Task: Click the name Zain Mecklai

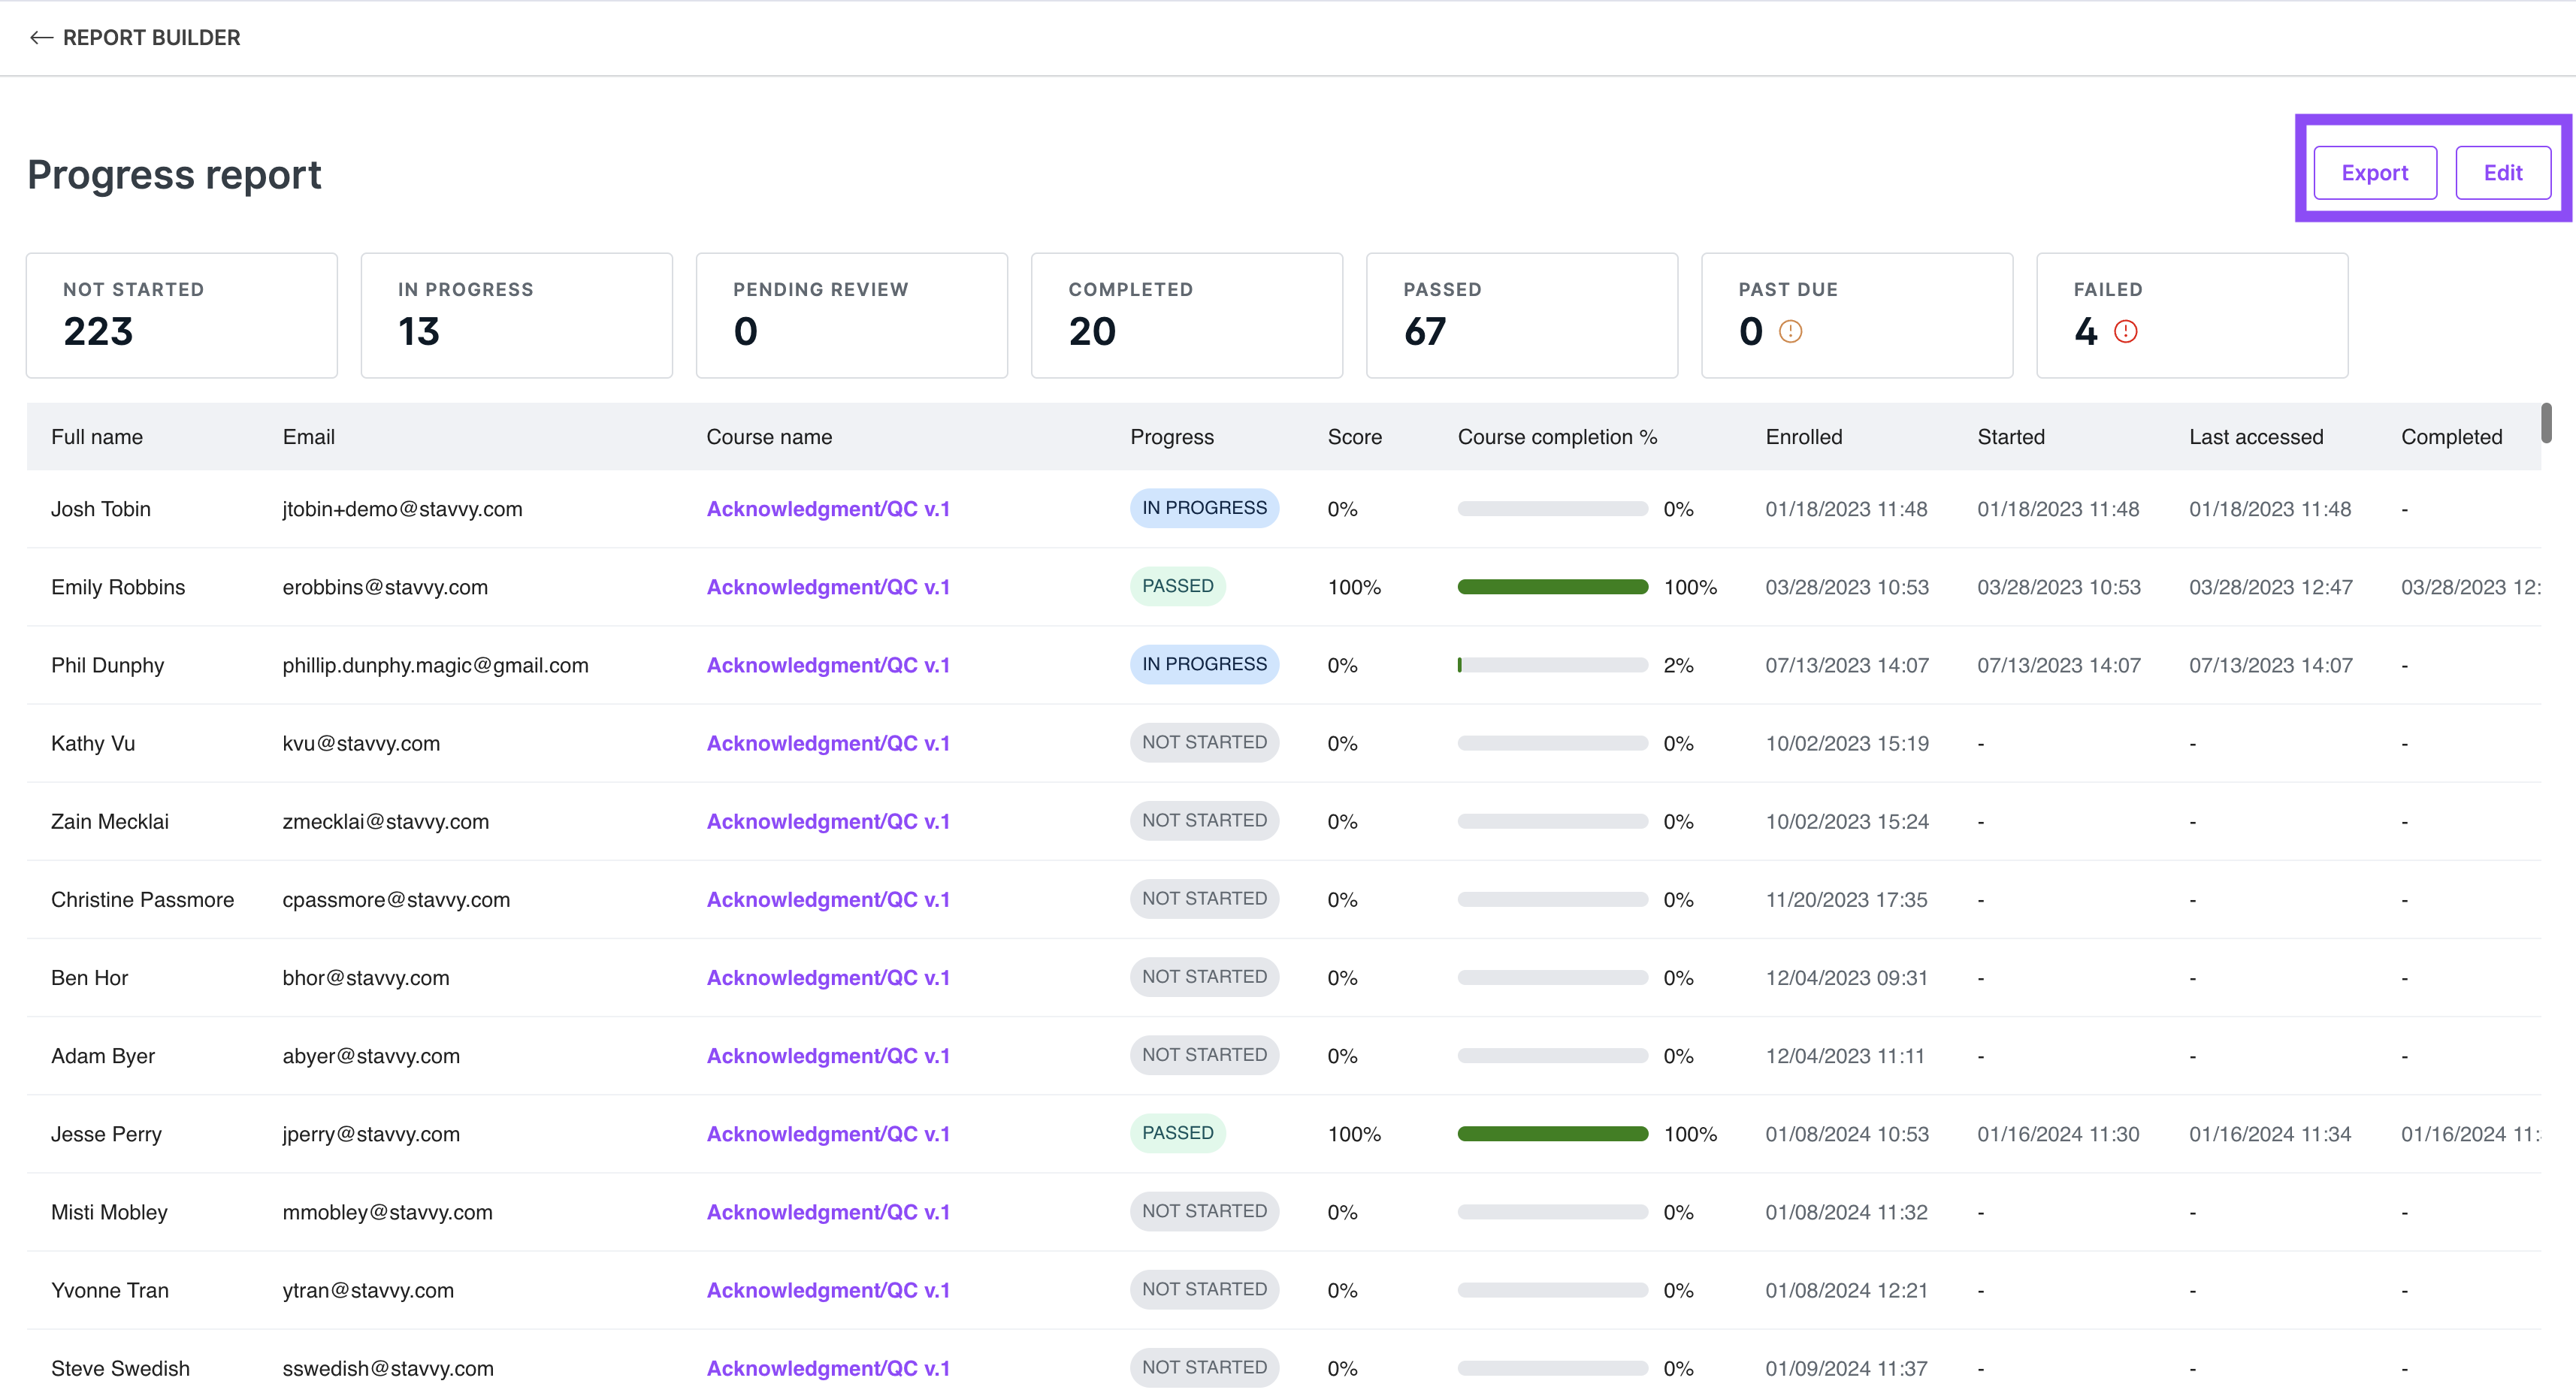Action: [110, 821]
